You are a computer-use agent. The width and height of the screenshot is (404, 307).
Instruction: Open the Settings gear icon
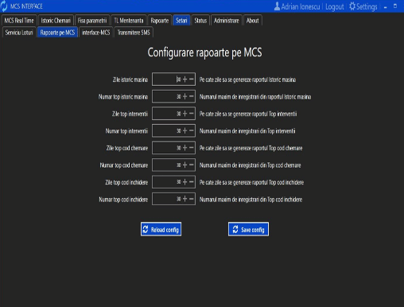352,6
